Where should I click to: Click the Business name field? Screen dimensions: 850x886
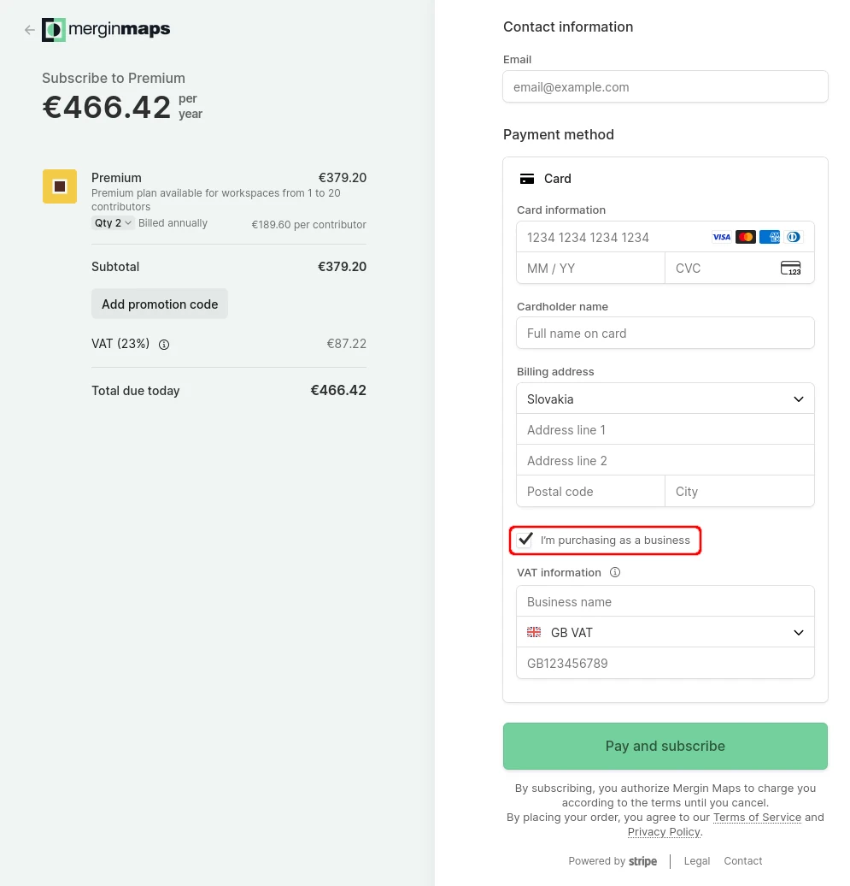[665, 601]
